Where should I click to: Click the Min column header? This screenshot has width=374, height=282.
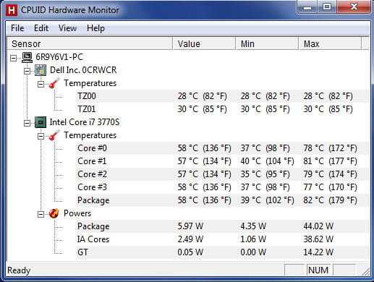(267, 43)
